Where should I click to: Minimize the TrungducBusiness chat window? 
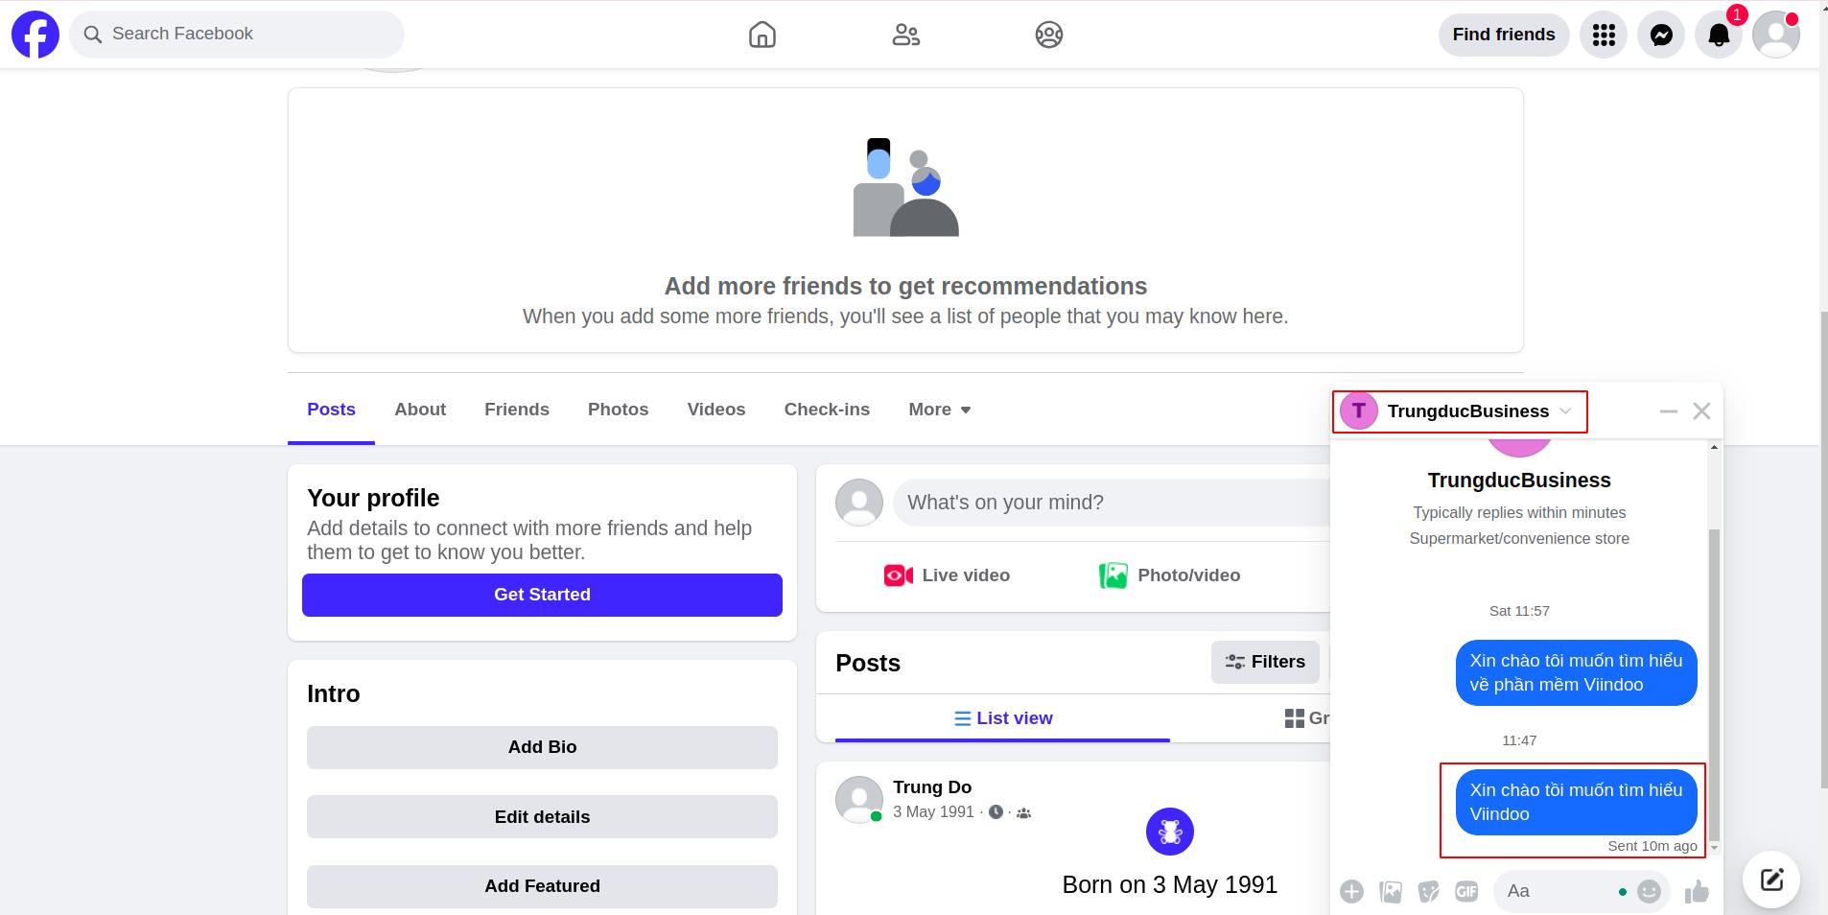click(x=1669, y=411)
